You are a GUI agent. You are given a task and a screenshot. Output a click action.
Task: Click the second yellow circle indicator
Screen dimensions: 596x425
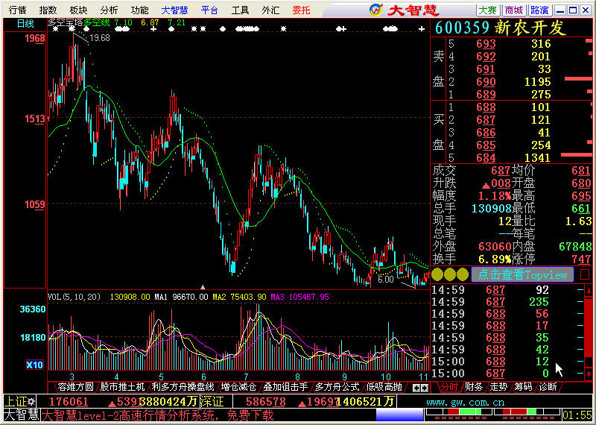450,274
